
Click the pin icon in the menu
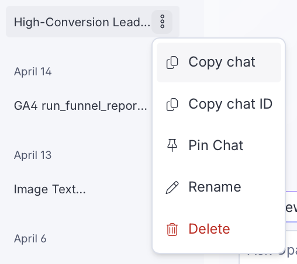click(x=172, y=145)
